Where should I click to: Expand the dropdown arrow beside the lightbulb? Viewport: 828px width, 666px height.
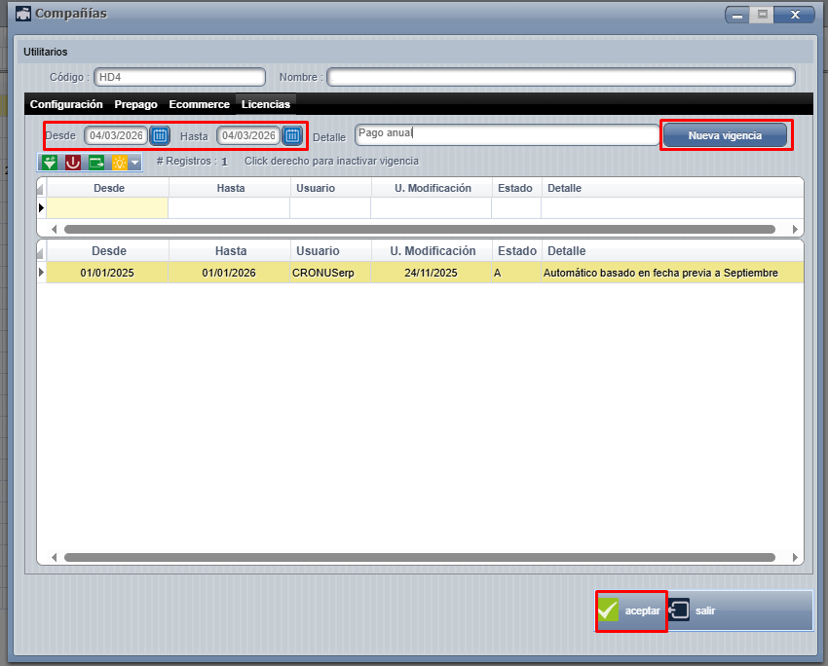pyautogui.click(x=135, y=163)
